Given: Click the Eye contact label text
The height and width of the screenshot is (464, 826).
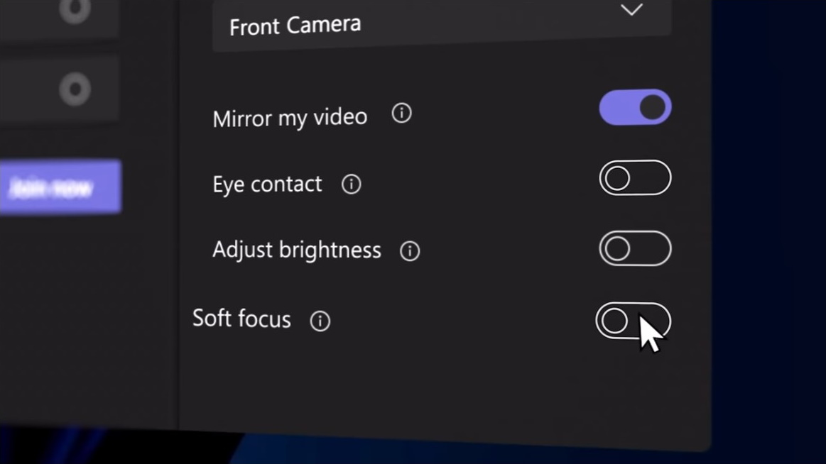Looking at the screenshot, I should coord(267,184).
